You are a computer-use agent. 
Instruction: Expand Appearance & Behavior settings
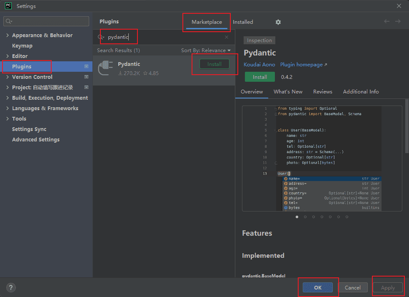point(7,35)
